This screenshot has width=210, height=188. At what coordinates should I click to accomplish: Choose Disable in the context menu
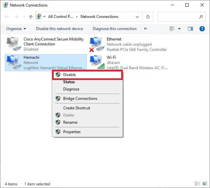(x=87, y=75)
